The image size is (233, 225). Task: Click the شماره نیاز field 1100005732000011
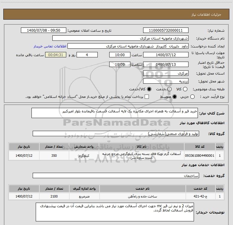tap(166, 31)
